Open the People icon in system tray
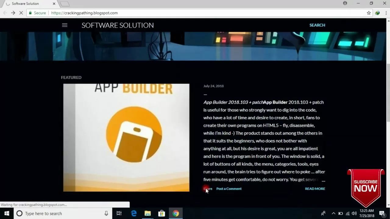The width and height of the screenshot is (390, 219). click(323, 214)
